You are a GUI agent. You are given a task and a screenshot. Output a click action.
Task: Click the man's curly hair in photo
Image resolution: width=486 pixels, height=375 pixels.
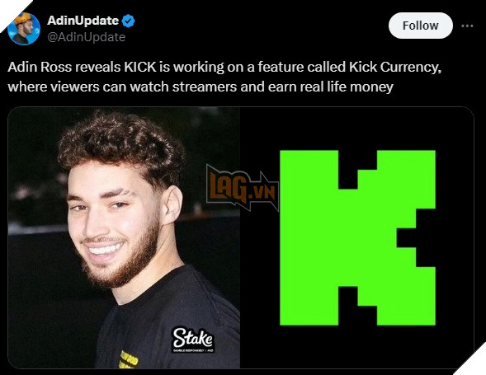pyautogui.click(x=121, y=144)
